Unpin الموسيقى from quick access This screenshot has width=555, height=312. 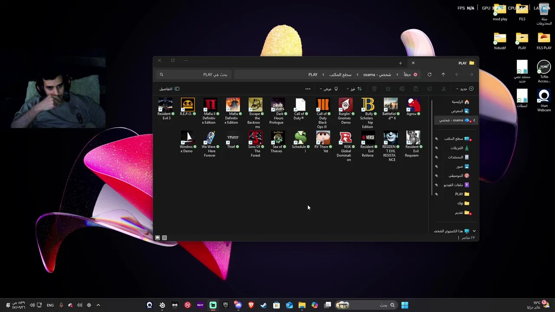(x=436, y=175)
